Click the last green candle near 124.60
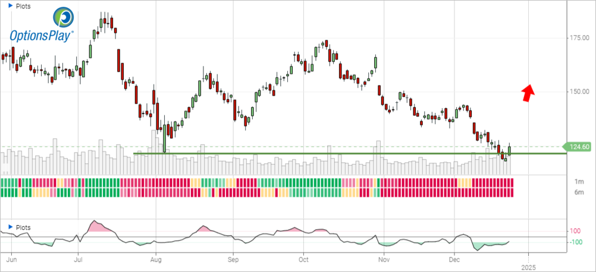596x272 pixels. [x=510, y=150]
